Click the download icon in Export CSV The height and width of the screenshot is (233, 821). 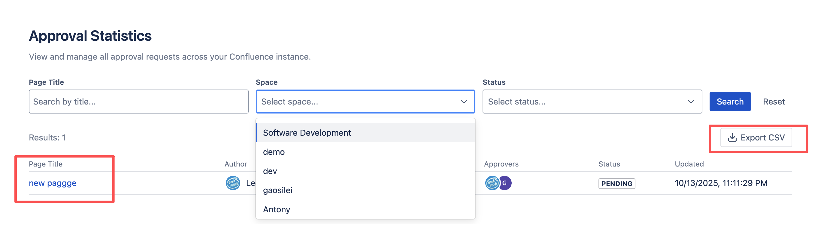[732, 138]
